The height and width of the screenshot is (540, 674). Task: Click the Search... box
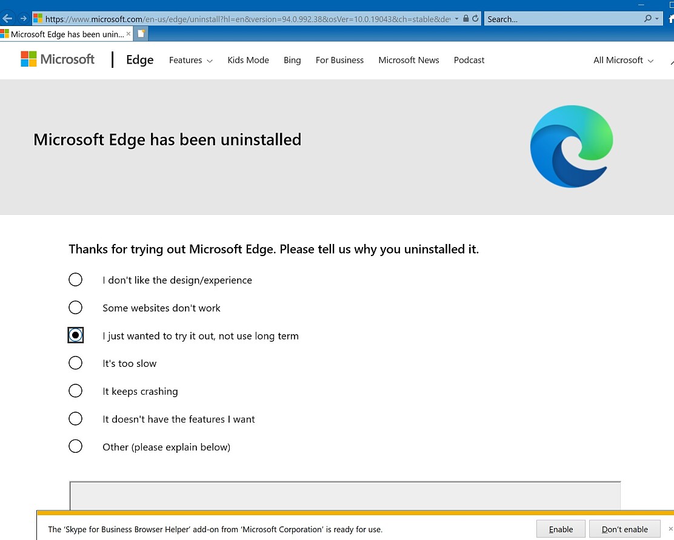(x=563, y=19)
